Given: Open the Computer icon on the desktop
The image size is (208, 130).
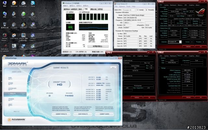Looking at the screenshot, I should click(5, 4).
